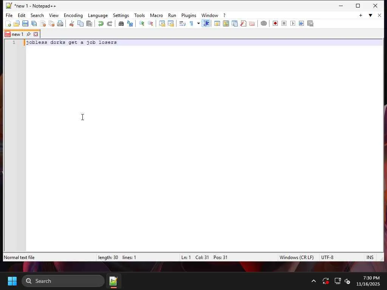Show the Document Map panel icon

pyautogui.click(x=226, y=23)
